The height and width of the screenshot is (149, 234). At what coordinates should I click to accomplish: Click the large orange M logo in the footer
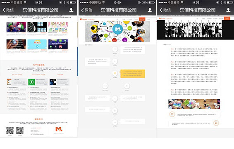59,129
